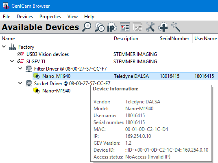Viewport: 218px width, 163px height.
Task: Open the Devices menu
Action: (x=25, y=17)
